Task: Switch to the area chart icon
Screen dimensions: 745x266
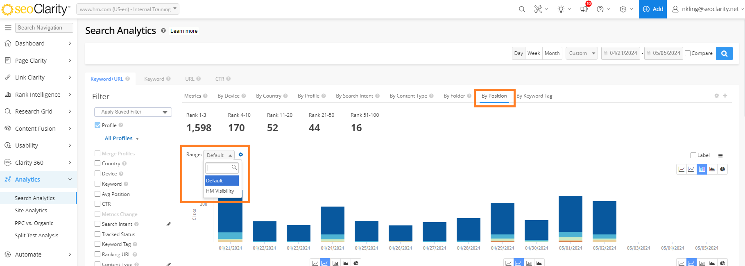Action: [712, 169]
